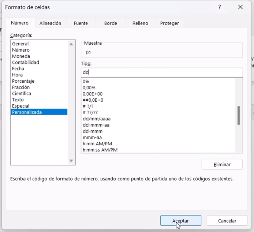The width and height of the screenshot is (254, 232).
Task: Open the help question mark icon
Action: 219,7
